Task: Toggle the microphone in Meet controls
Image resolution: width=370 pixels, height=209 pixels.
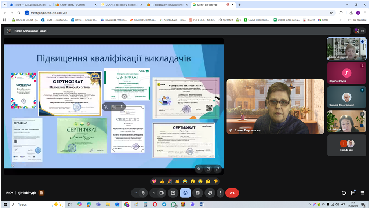Action: tap(143, 193)
